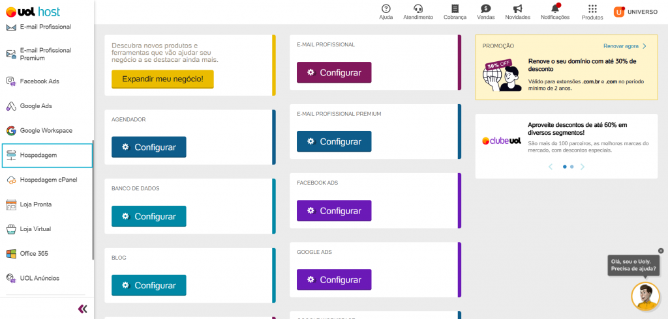Open Novidades megaphone icon
The height and width of the screenshot is (319, 668).
point(517,9)
